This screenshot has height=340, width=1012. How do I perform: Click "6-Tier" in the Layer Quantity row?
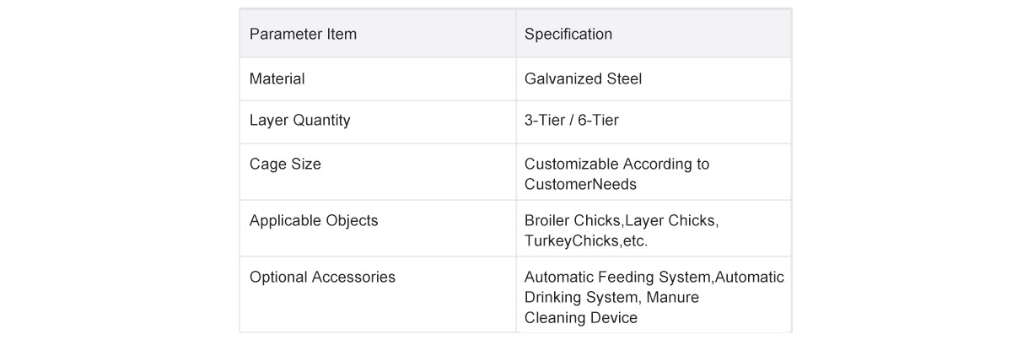click(x=598, y=121)
